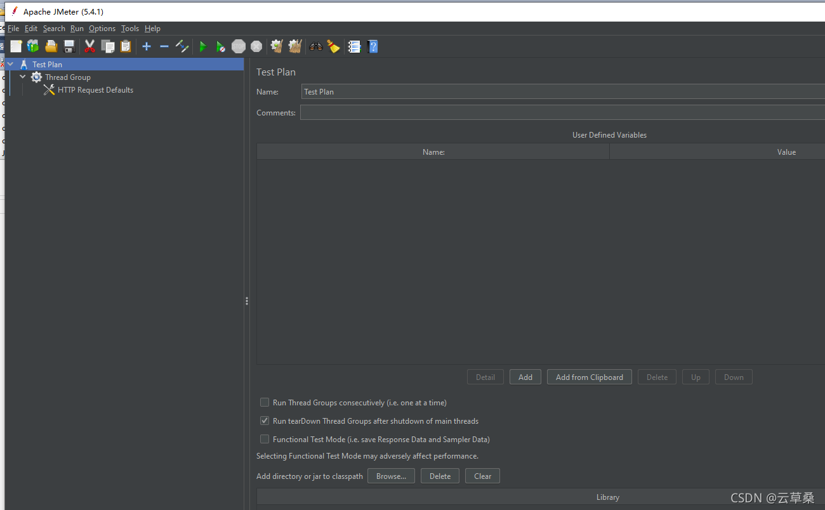Open the Options menu

(102, 29)
